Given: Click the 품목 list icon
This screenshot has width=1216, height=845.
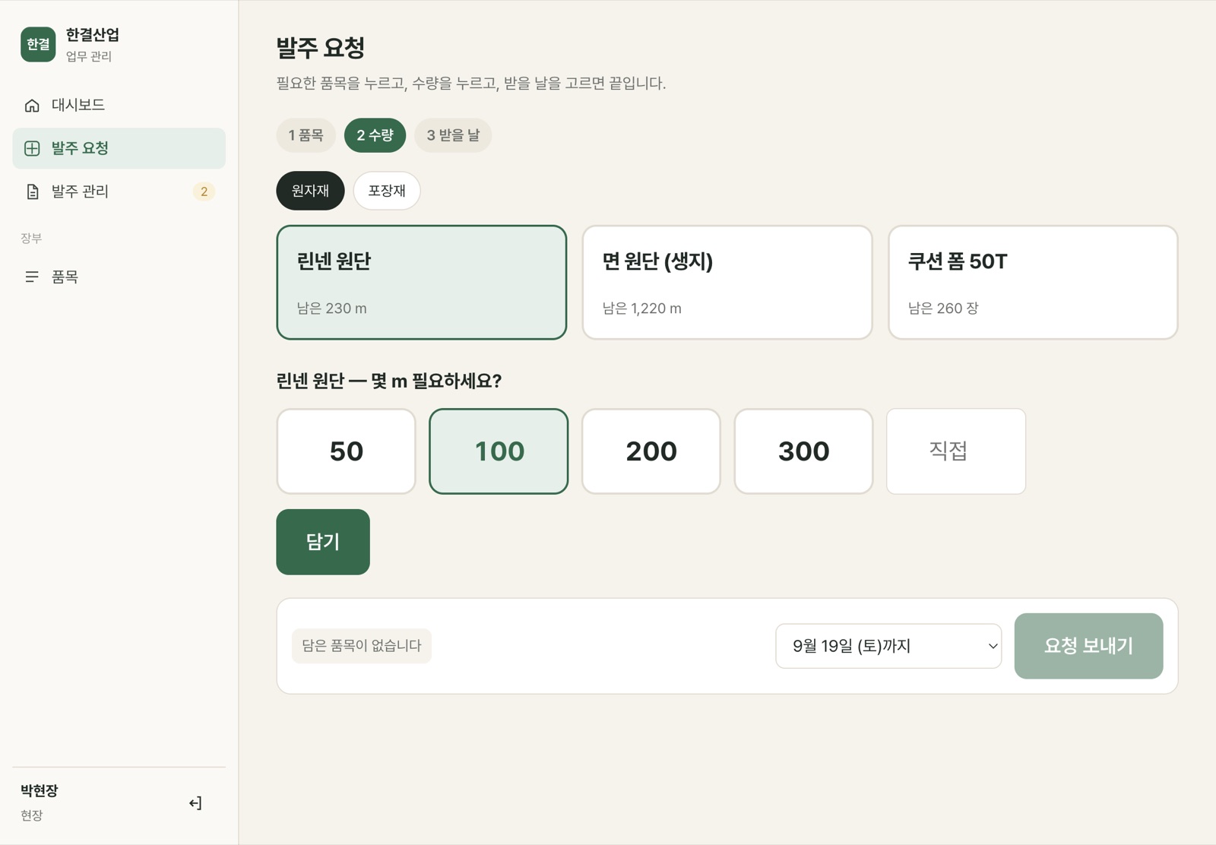Looking at the screenshot, I should pos(32,277).
